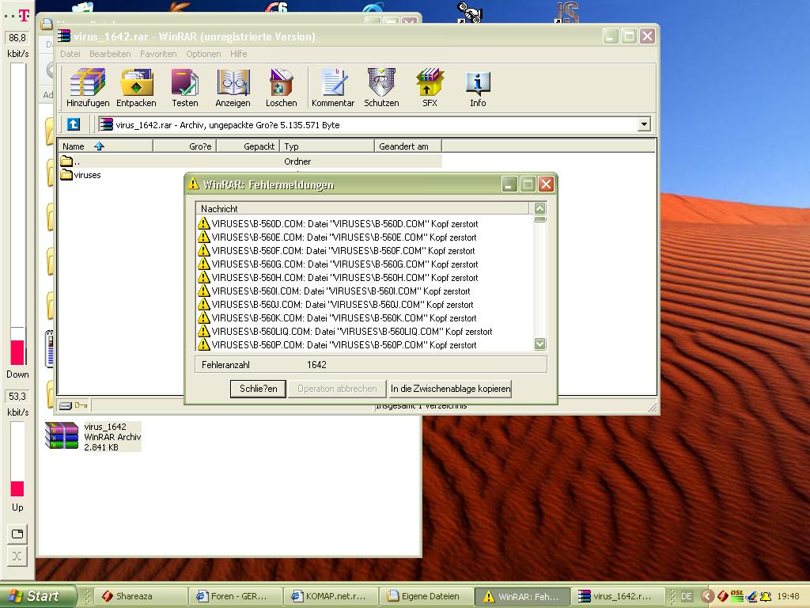Image resolution: width=810 pixels, height=608 pixels.
Task: Show archive Info
Action: pos(478,87)
